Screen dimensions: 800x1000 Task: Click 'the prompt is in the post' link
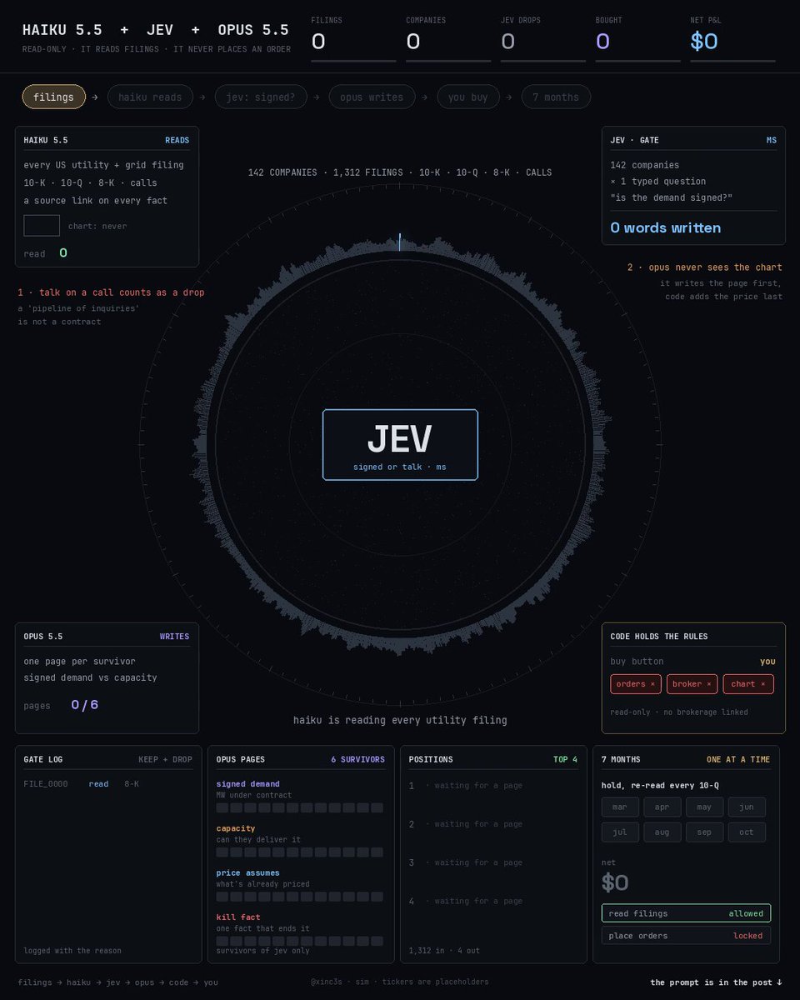coord(716,982)
